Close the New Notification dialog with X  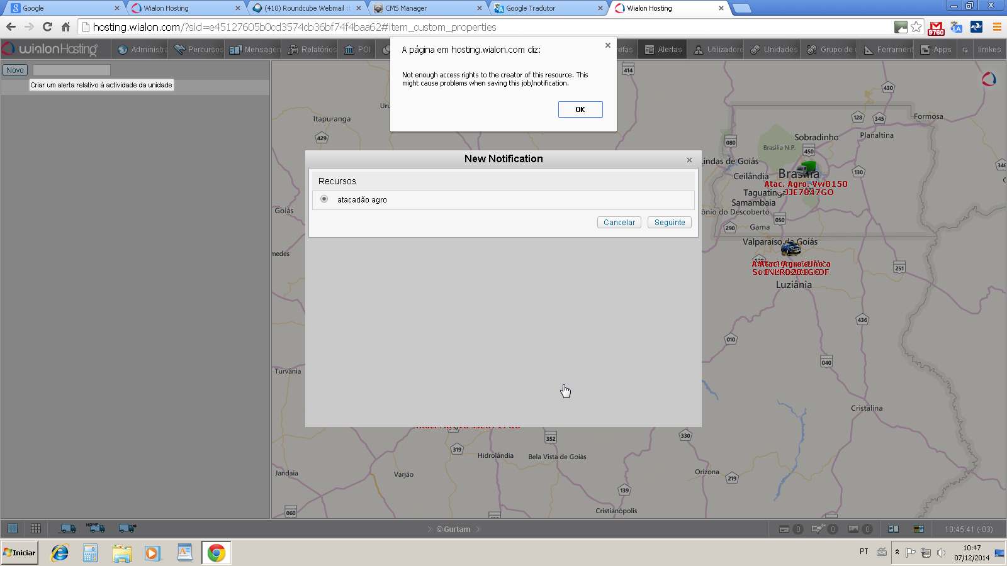coord(689,160)
